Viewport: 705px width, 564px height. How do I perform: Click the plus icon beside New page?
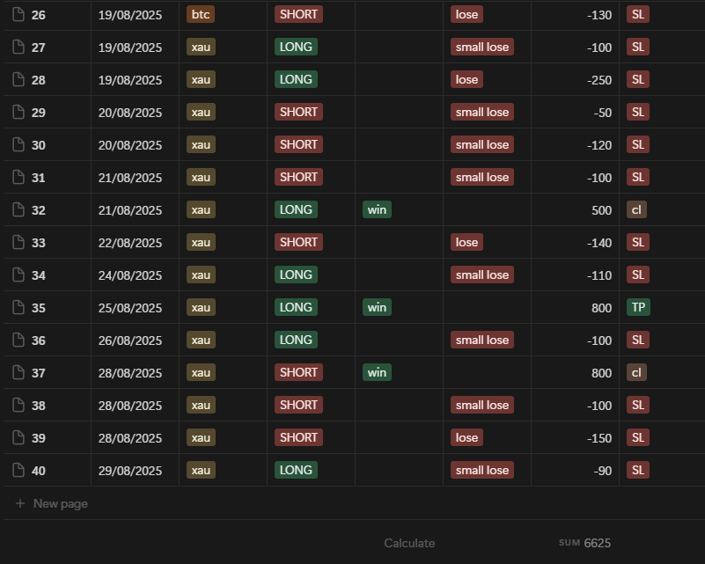[20, 504]
